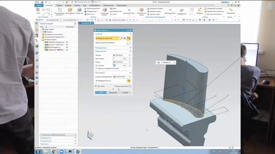Select the Extrude (Вытягивание) ribbon tool
275x154 pixels.
point(70,11)
